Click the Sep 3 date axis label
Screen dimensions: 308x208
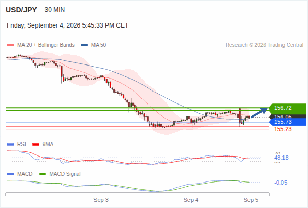tap(101, 200)
